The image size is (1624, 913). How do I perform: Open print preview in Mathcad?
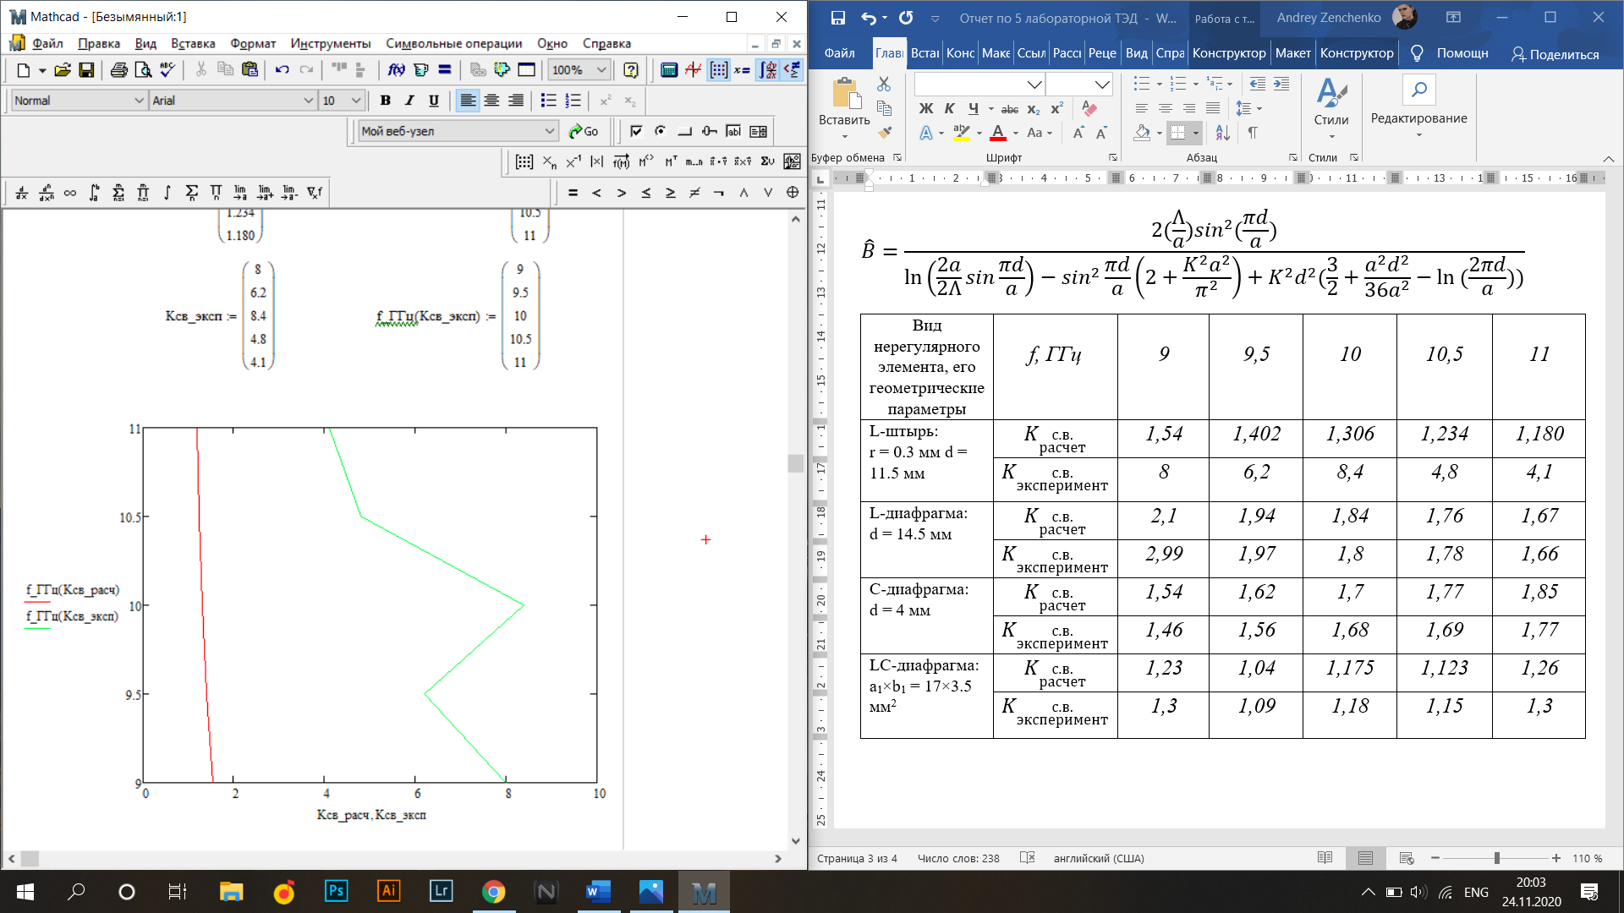pos(143,70)
